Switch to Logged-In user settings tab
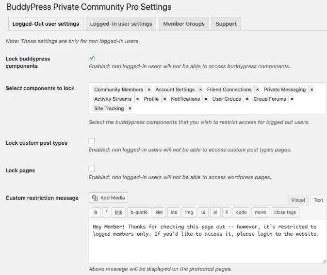327x275 pixels. 121,24
